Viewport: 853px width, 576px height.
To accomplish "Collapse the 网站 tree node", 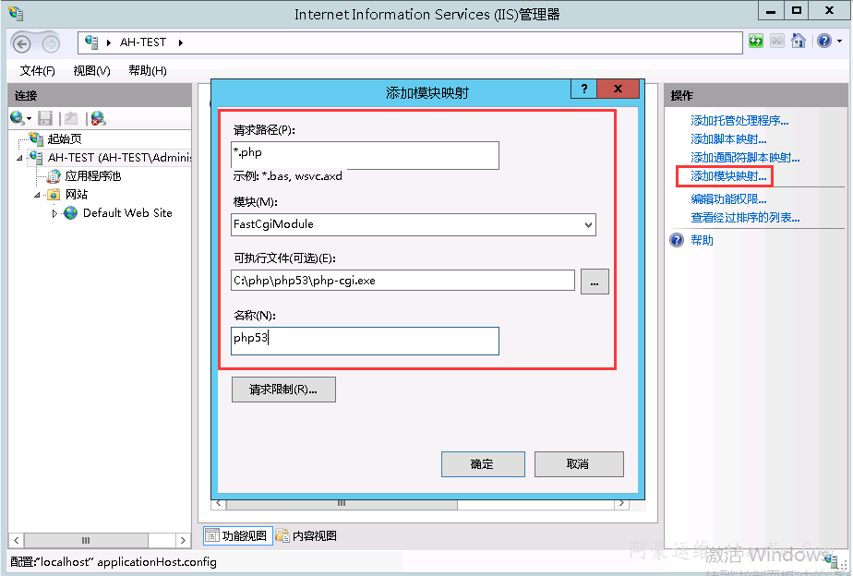I will (37, 195).
